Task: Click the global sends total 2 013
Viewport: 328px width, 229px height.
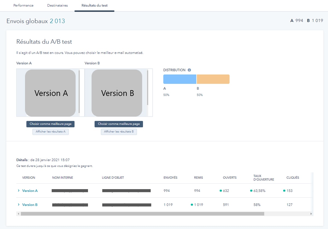Action: coord(57,21)
